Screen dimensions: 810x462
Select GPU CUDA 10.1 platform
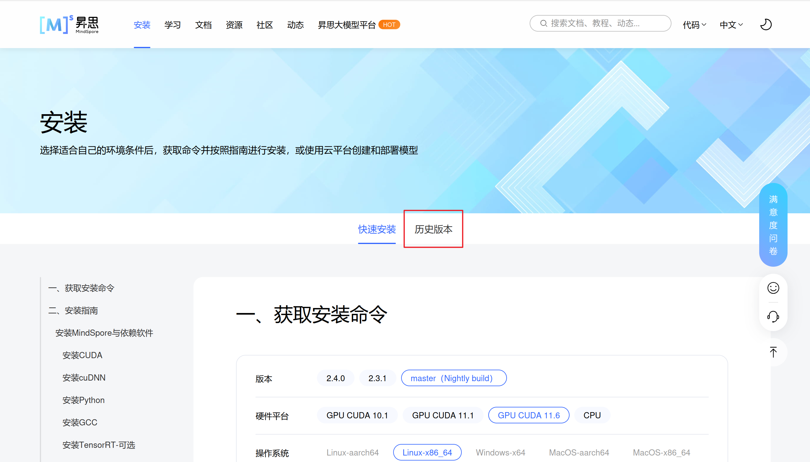pos(357,415)
